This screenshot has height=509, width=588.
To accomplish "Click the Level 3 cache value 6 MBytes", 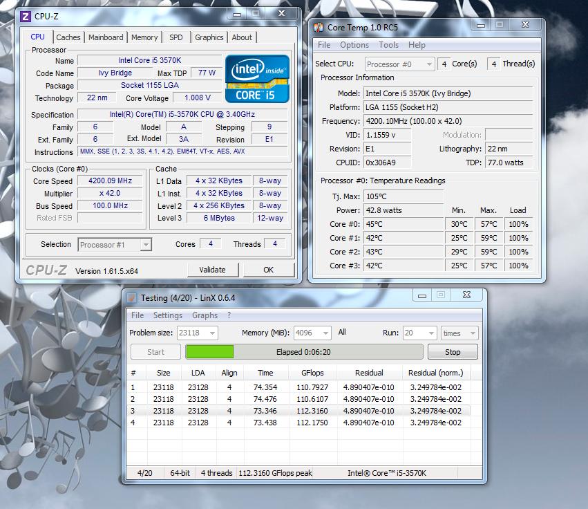I will coord(219,218).
